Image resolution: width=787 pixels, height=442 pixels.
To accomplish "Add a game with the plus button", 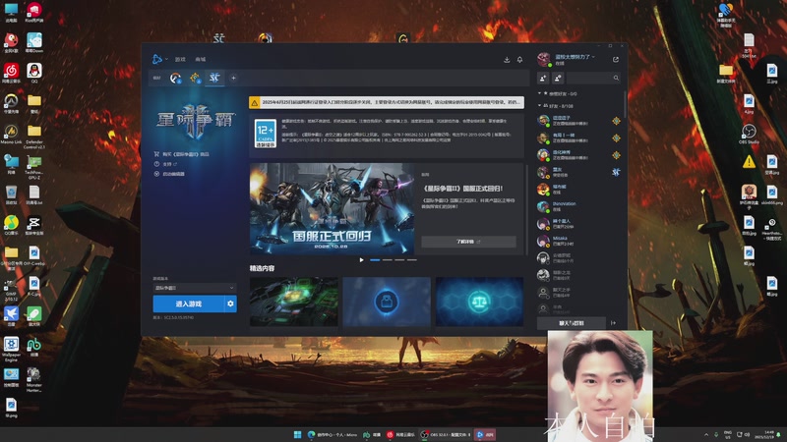I will point(233,78).
